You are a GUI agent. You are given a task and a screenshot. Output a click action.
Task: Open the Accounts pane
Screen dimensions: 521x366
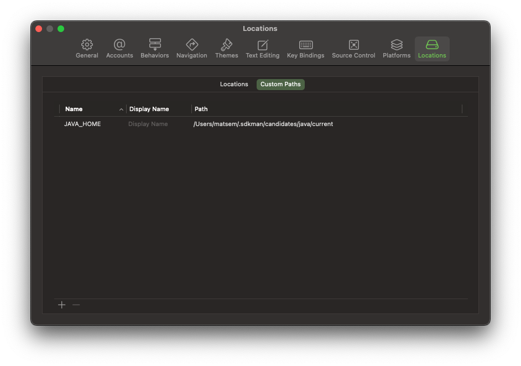tap(119, 49)
